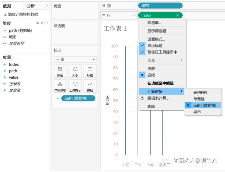Switch to the 数据 tab

[7, 6]
